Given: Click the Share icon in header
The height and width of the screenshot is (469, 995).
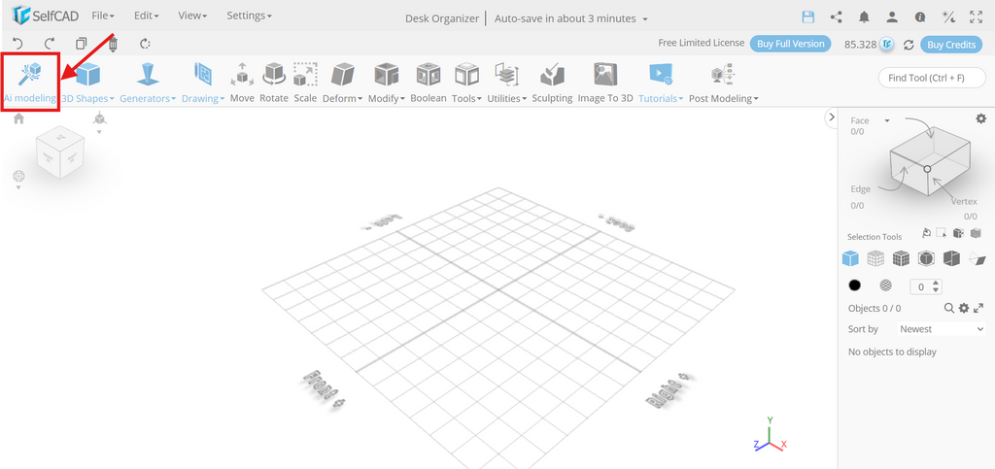Looking at the screenshot, I should click(837, 17).
